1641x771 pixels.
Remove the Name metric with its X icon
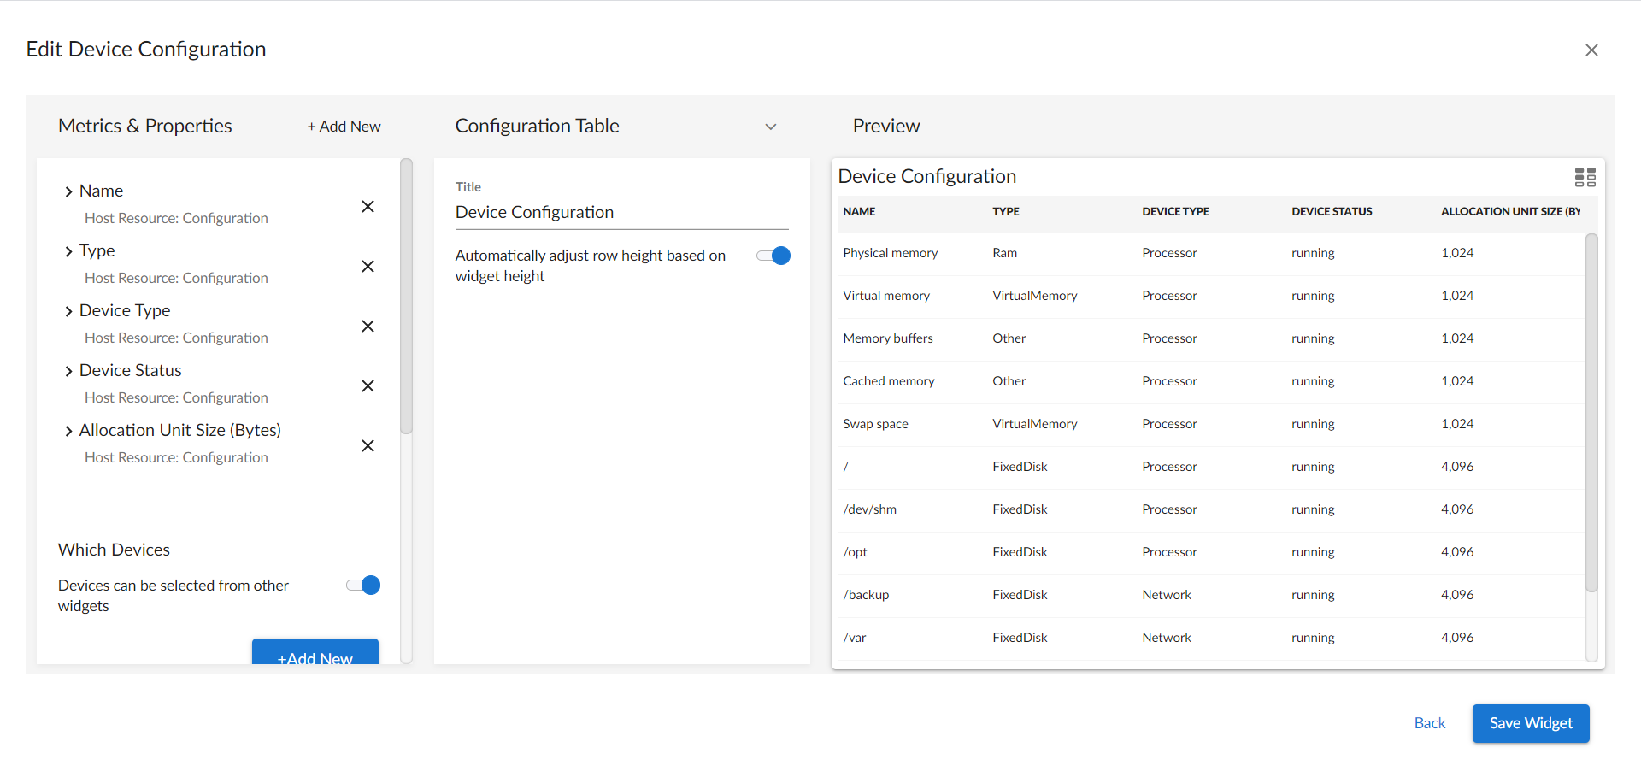coord(368,207)
